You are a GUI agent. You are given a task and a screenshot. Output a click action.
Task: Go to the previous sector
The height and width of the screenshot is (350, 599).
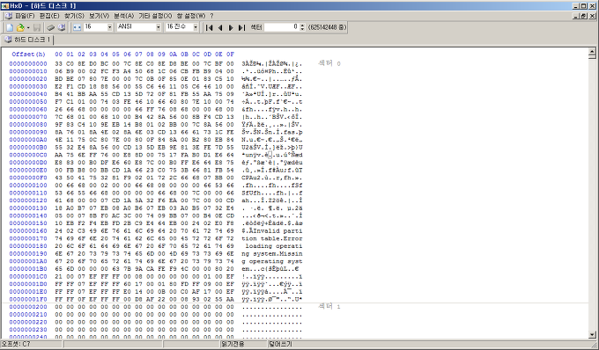click(x=220, y=27)
